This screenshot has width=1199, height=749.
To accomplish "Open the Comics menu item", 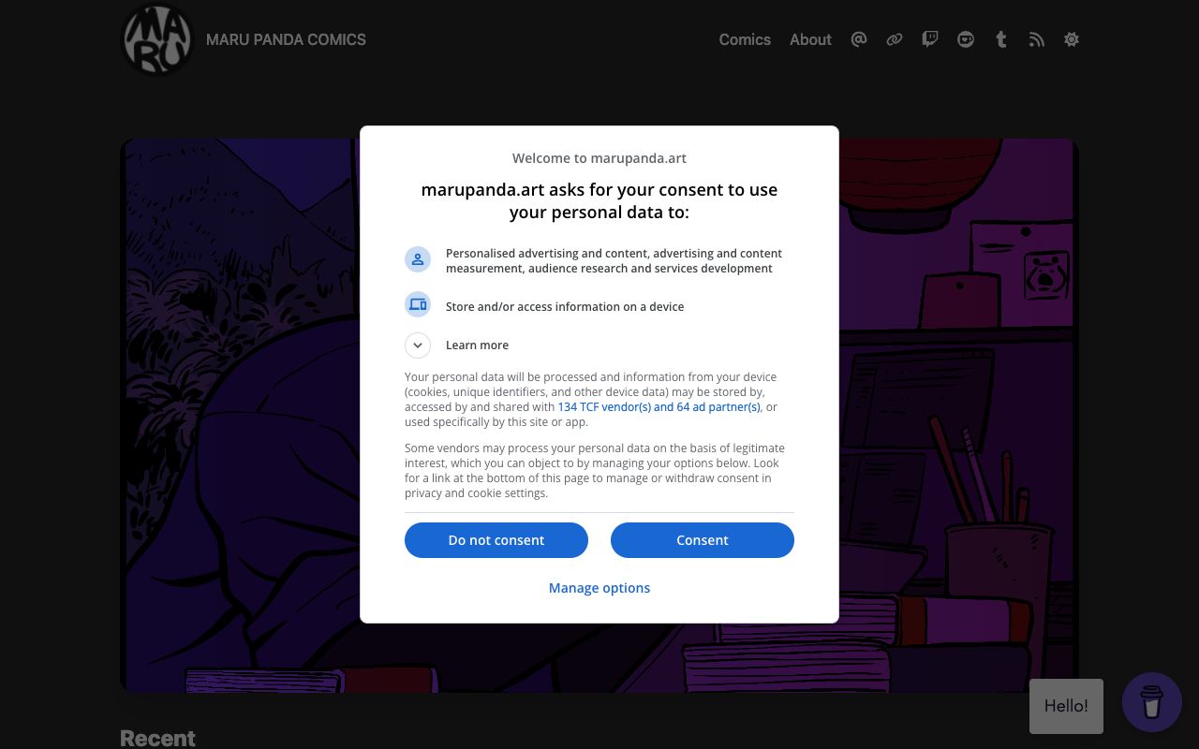I will [745, 39].
